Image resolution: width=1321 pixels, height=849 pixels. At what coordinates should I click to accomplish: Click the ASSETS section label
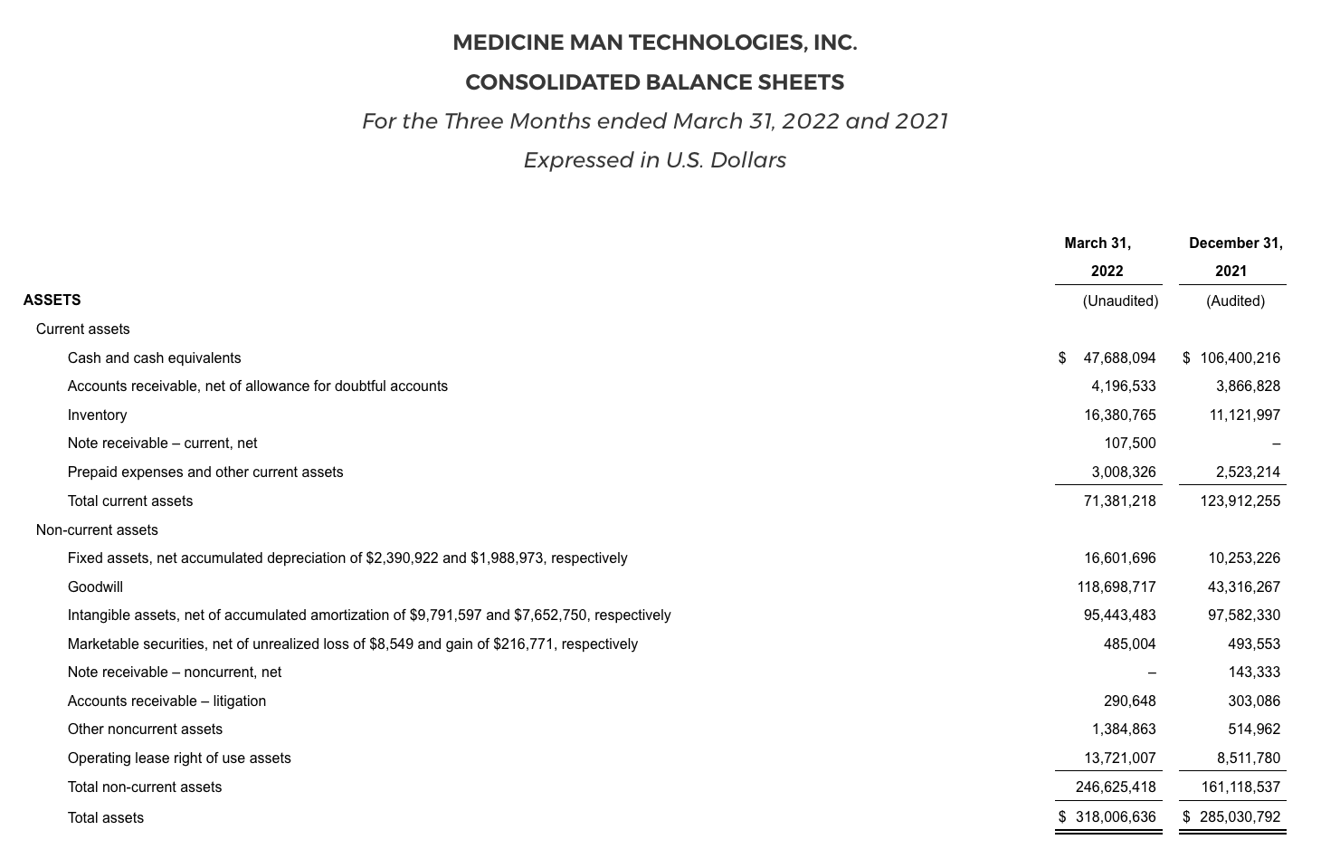pyautogui.click(x=52, y=300)
